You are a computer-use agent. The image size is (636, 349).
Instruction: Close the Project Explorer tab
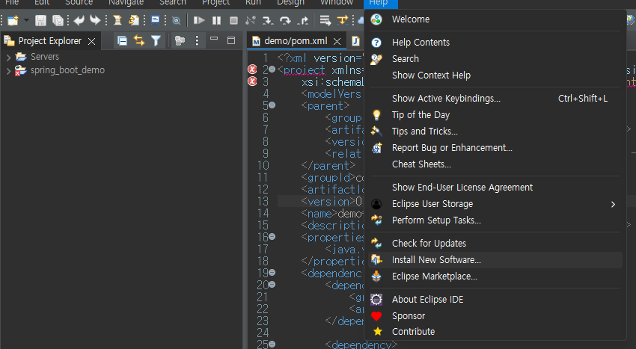92,41
